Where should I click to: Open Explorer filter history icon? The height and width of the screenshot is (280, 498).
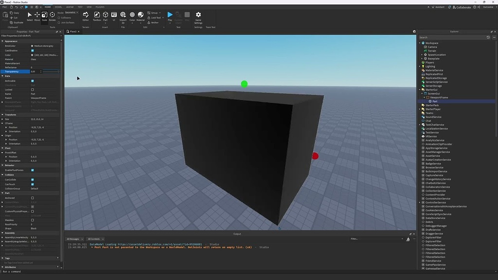coord(488,37)
